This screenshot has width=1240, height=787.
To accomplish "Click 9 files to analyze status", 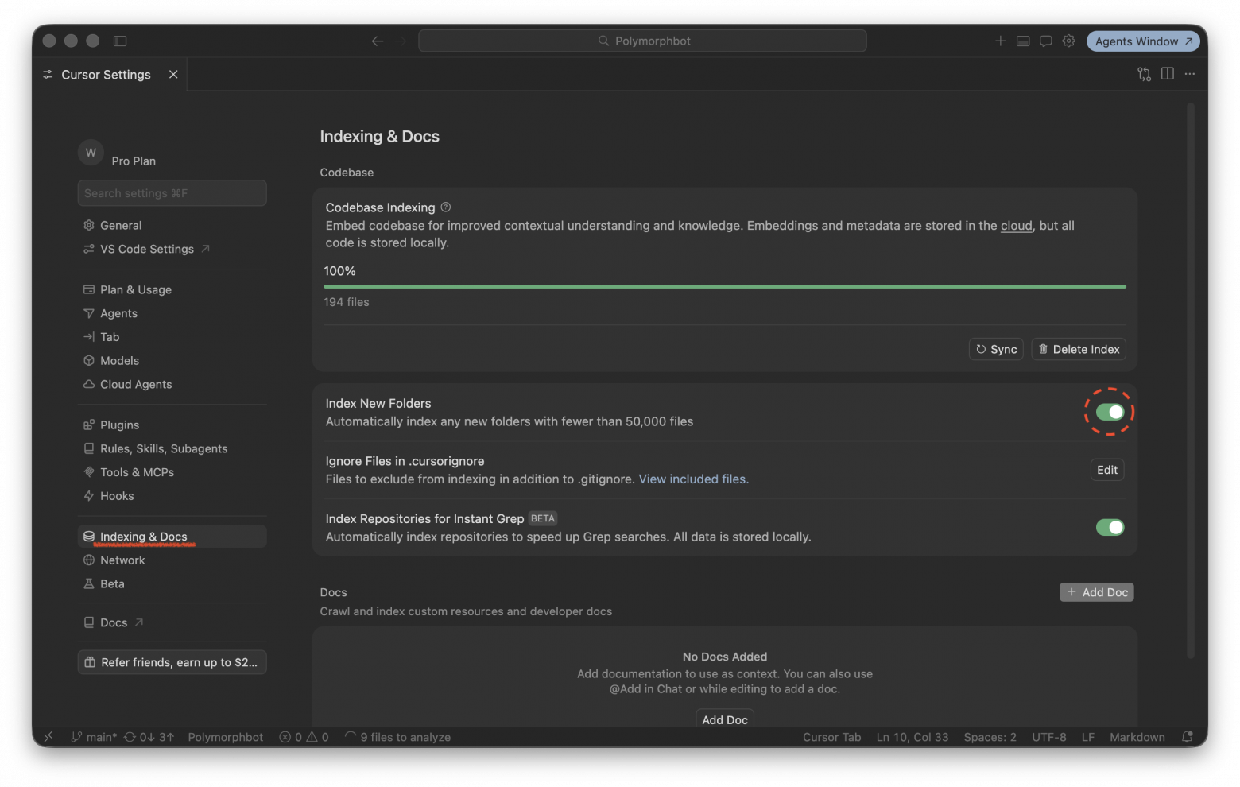I will (x=397, y=737).
